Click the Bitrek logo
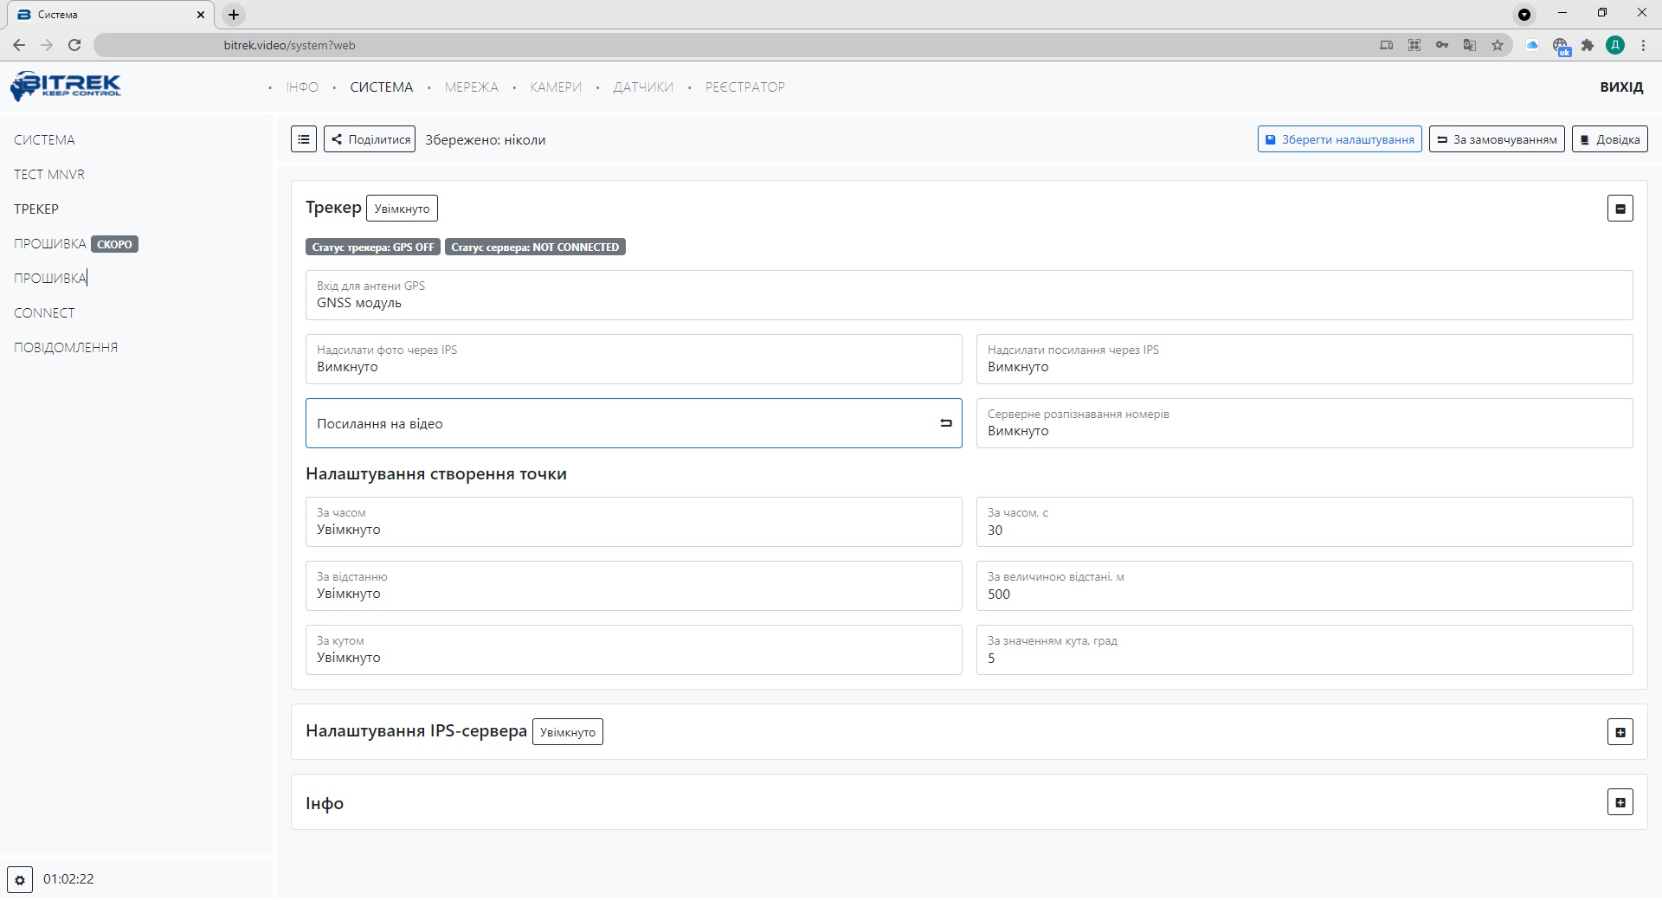 coord(66,86)
